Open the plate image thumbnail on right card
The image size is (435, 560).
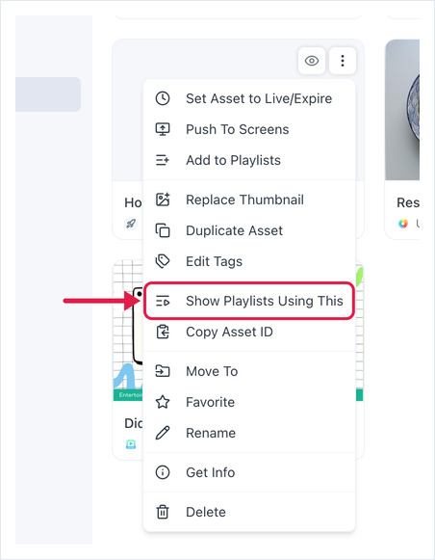point(402,110)
